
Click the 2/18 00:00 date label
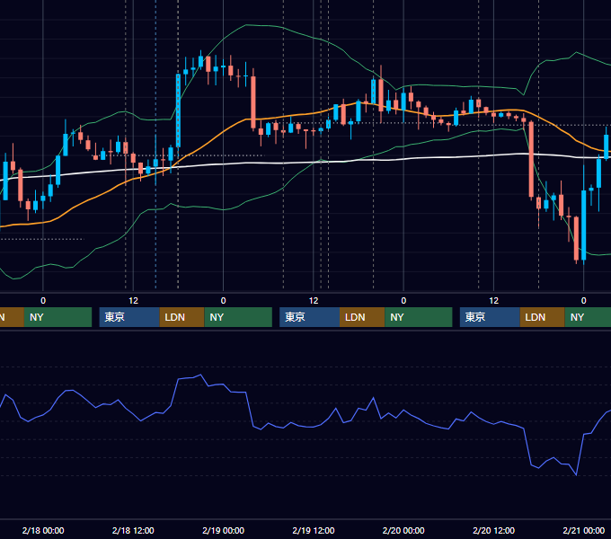pyautogui.click(x=43, y=530)
